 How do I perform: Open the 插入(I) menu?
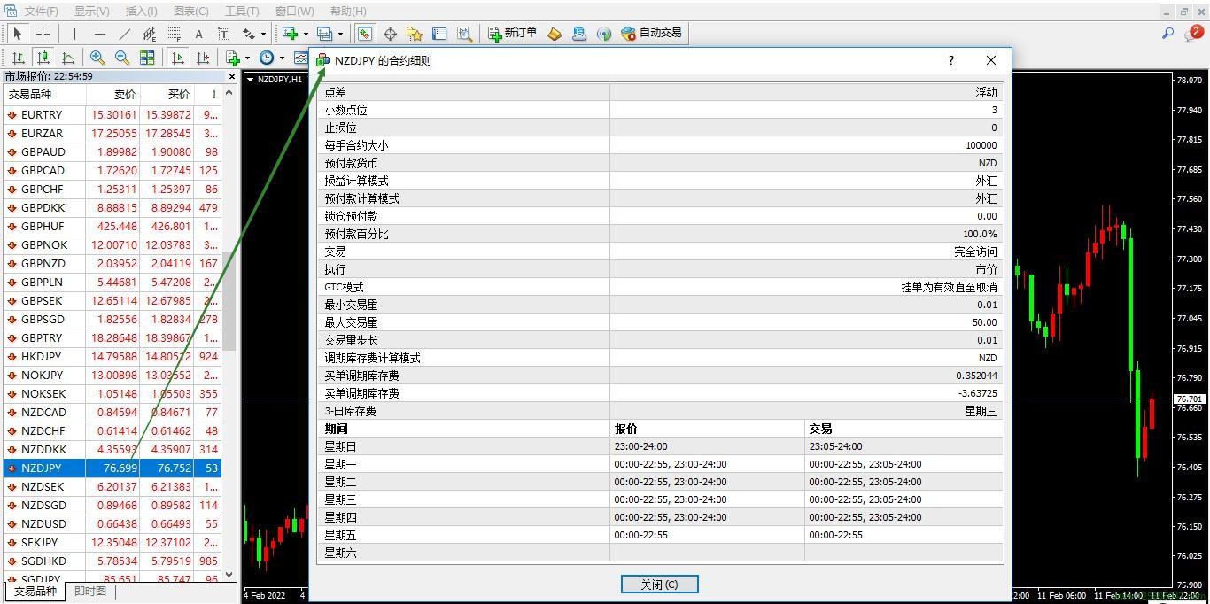[141, 11]
